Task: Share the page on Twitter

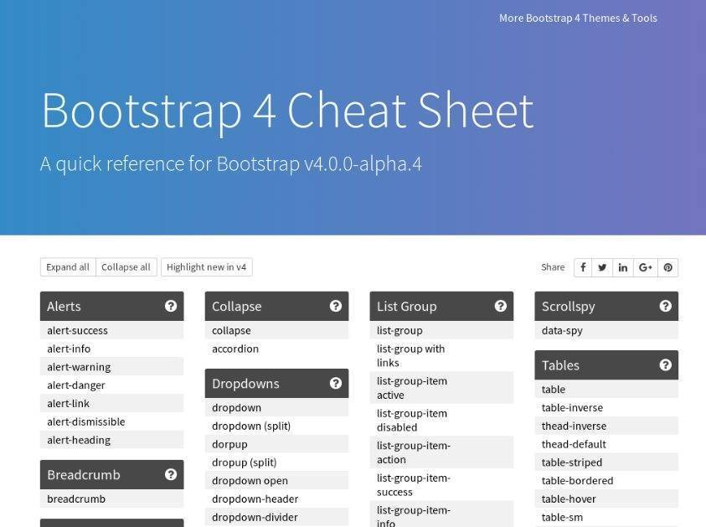Action: (602, 267)
